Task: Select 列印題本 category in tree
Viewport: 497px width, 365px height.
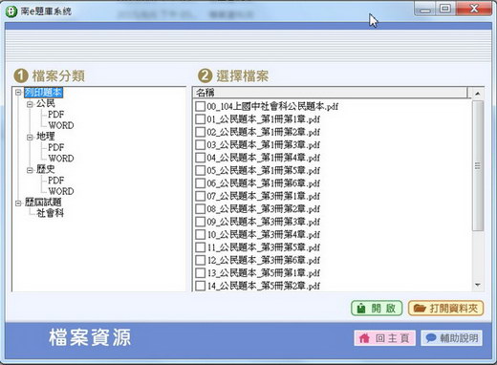Action: (43, 93)
